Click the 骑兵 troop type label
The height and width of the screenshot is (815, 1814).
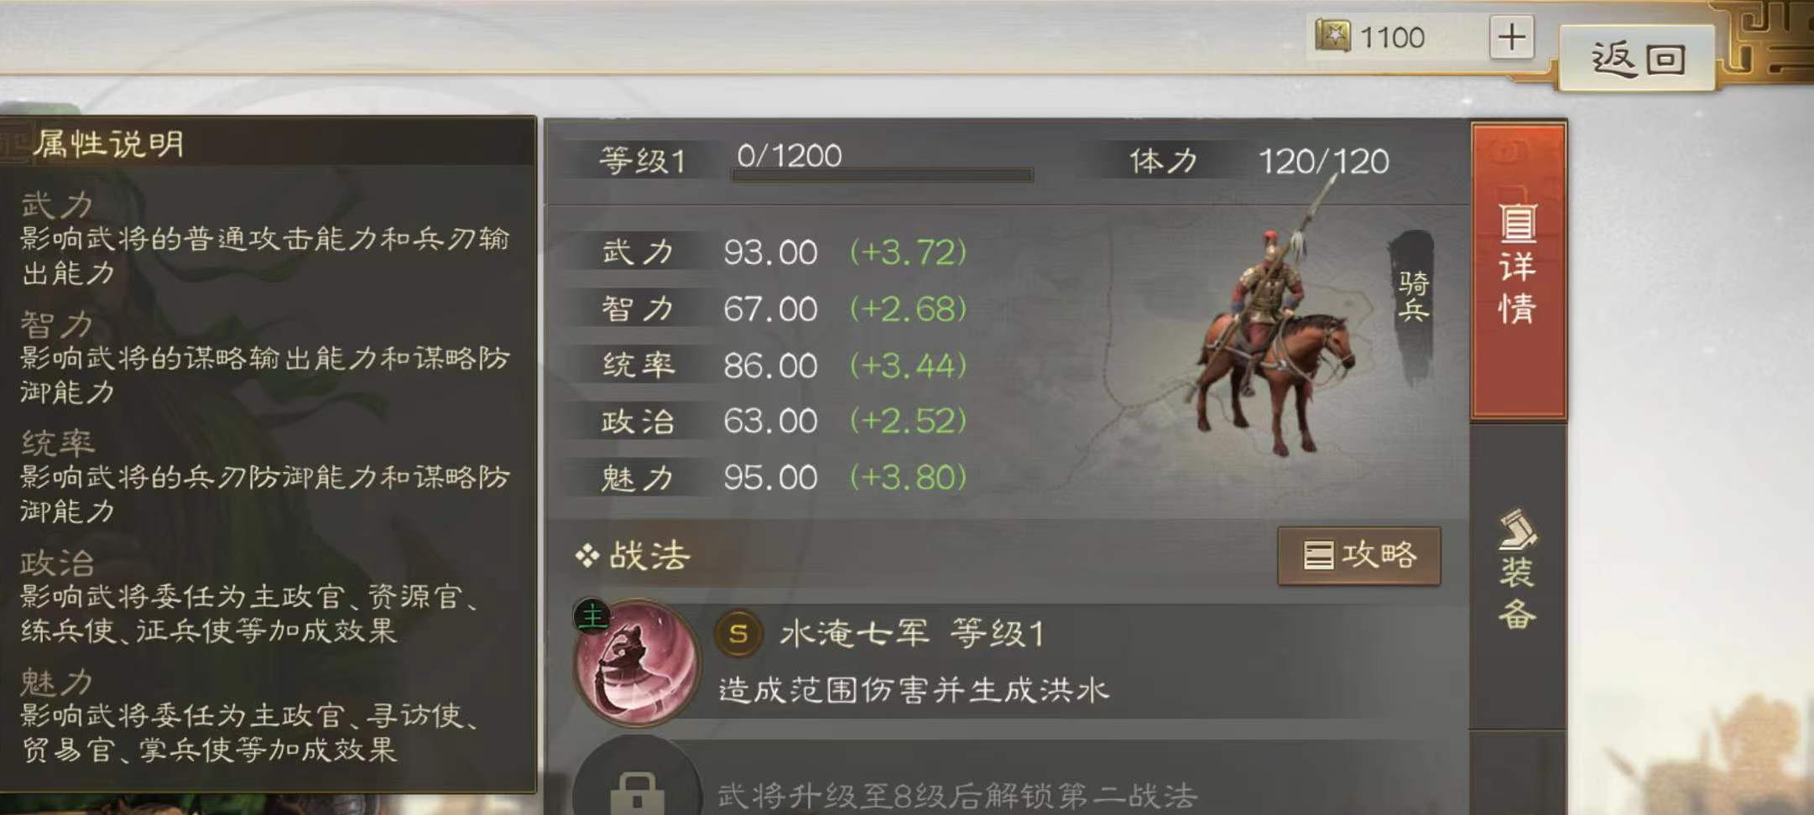[x=1413, y=297]
